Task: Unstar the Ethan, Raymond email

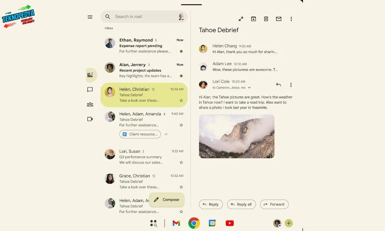Action: pos(181,51)
